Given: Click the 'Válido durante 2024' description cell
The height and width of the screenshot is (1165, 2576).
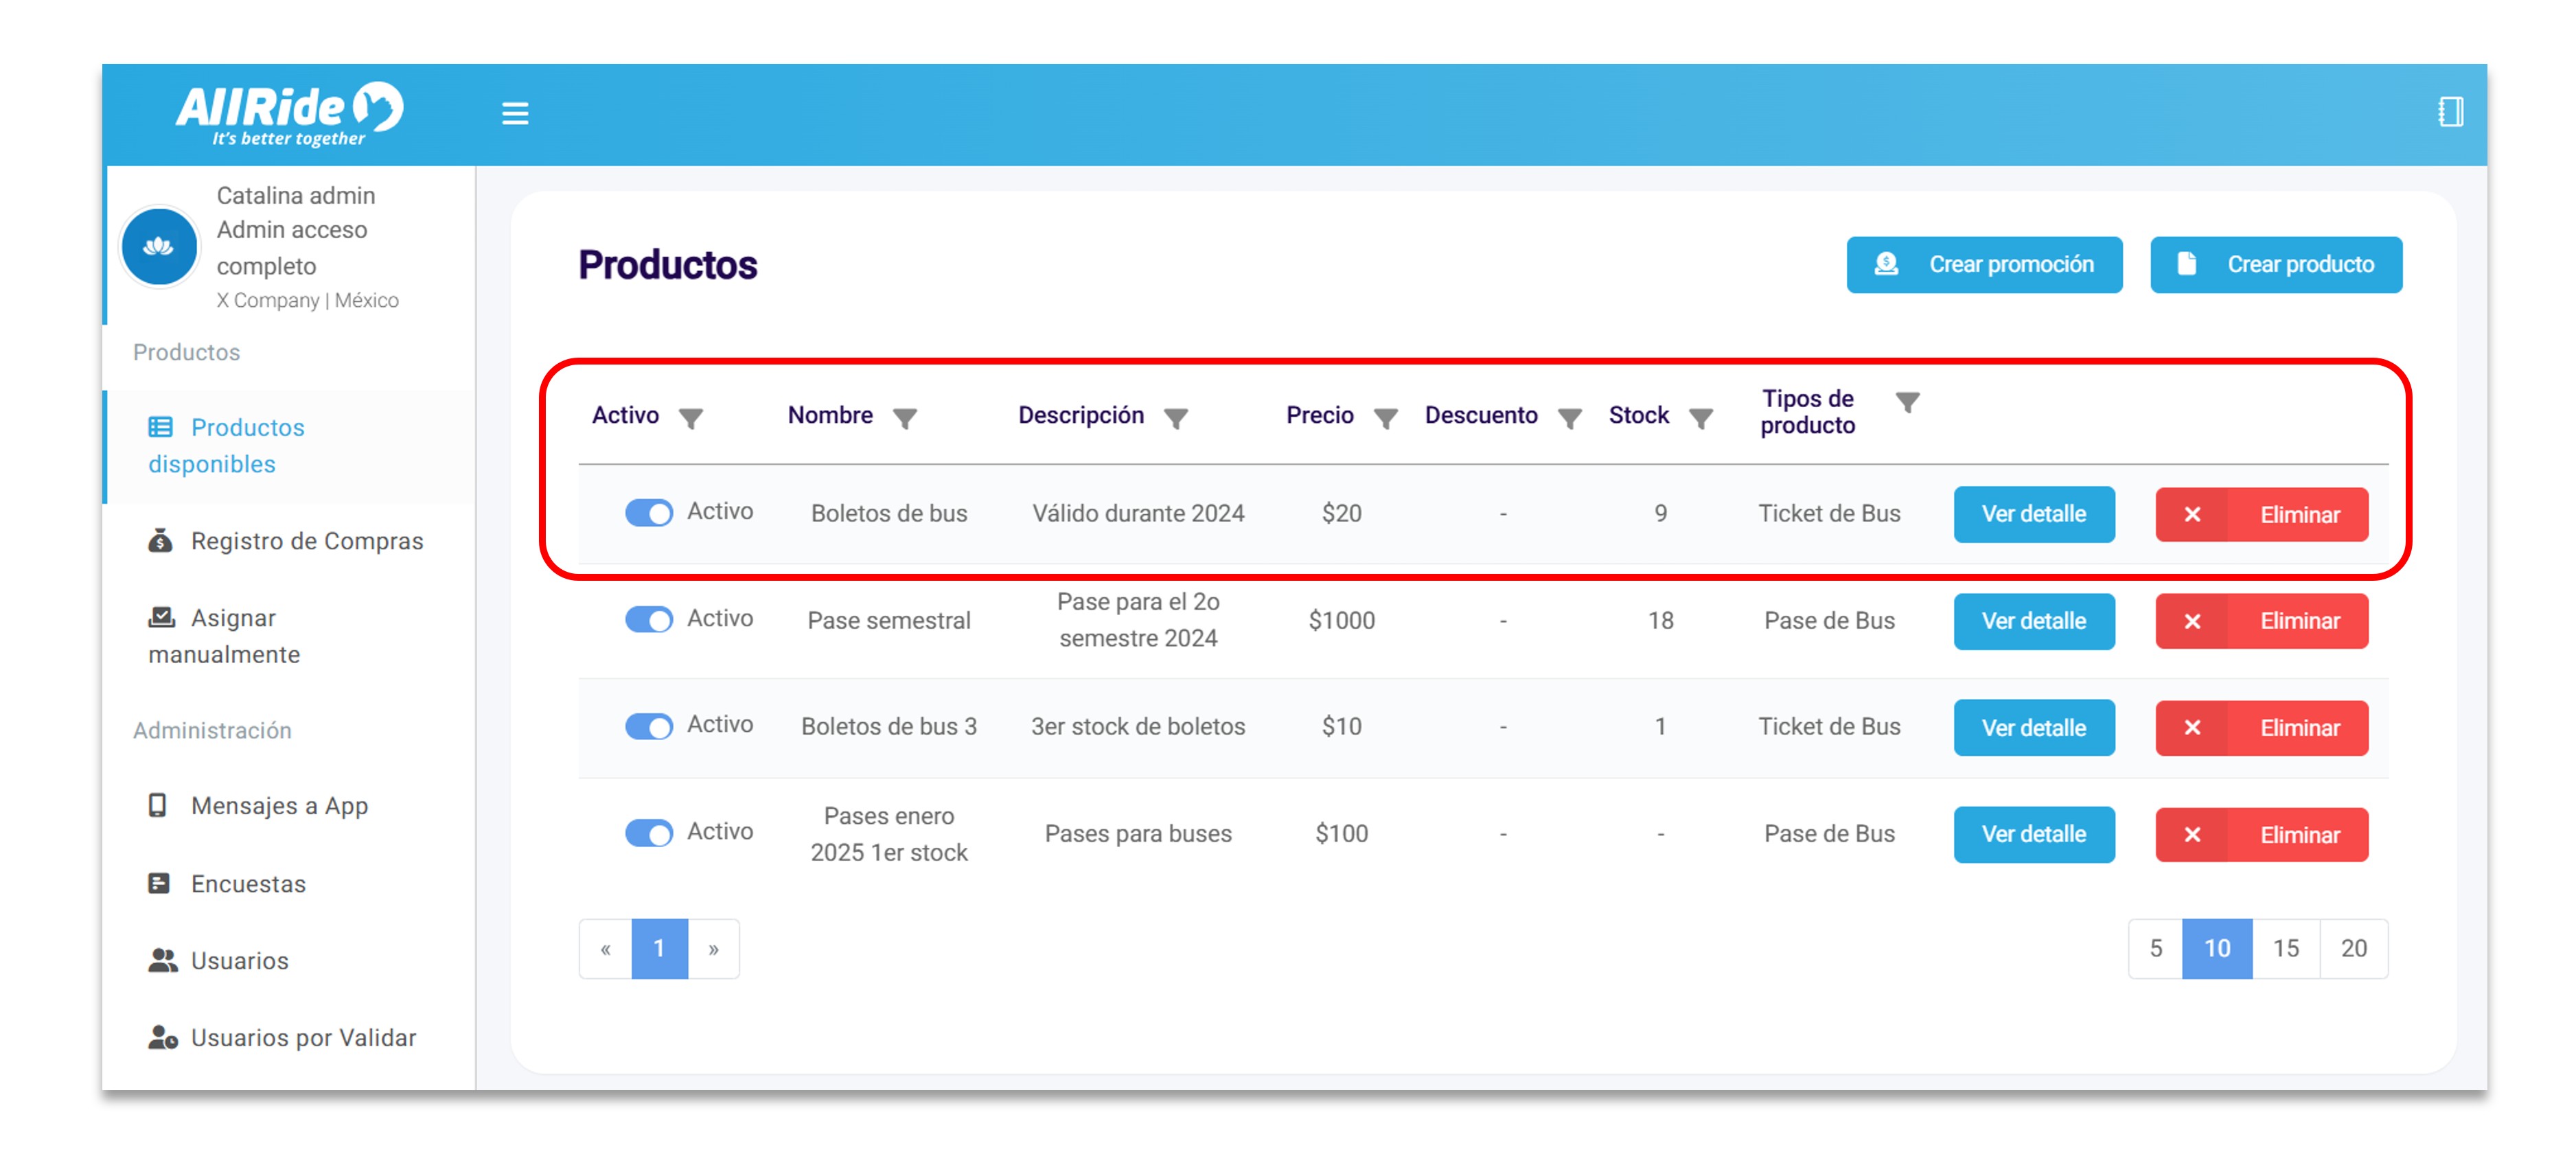Looking at the screenshot, I should coord(1138,513).
